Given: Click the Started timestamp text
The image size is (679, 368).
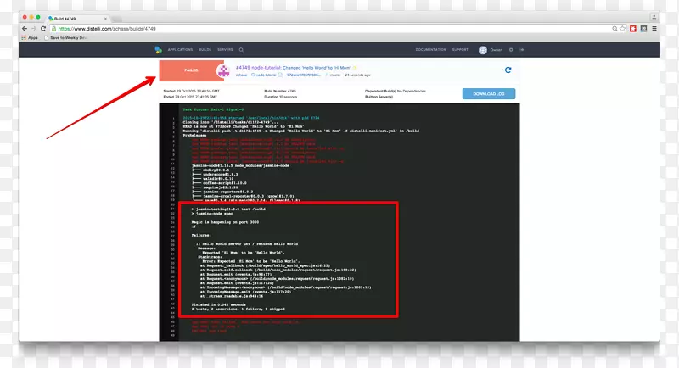Looking at the screenshot, I should 192,92.
